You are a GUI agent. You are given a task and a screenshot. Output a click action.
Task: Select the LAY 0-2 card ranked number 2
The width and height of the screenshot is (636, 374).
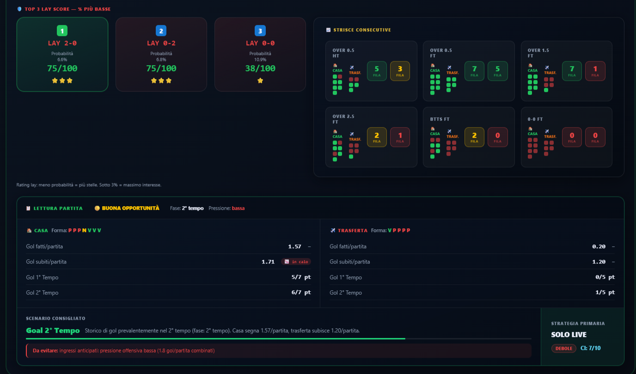[161, 55]
